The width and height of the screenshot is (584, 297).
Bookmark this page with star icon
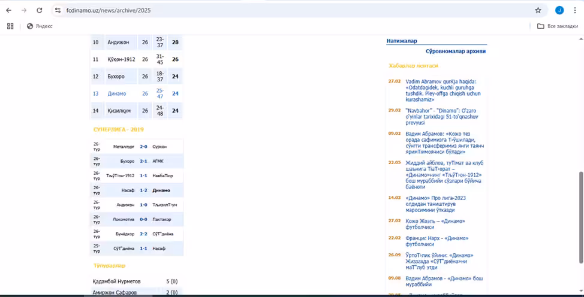538,10
